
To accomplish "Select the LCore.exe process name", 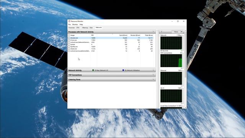I will click(73, 40).
